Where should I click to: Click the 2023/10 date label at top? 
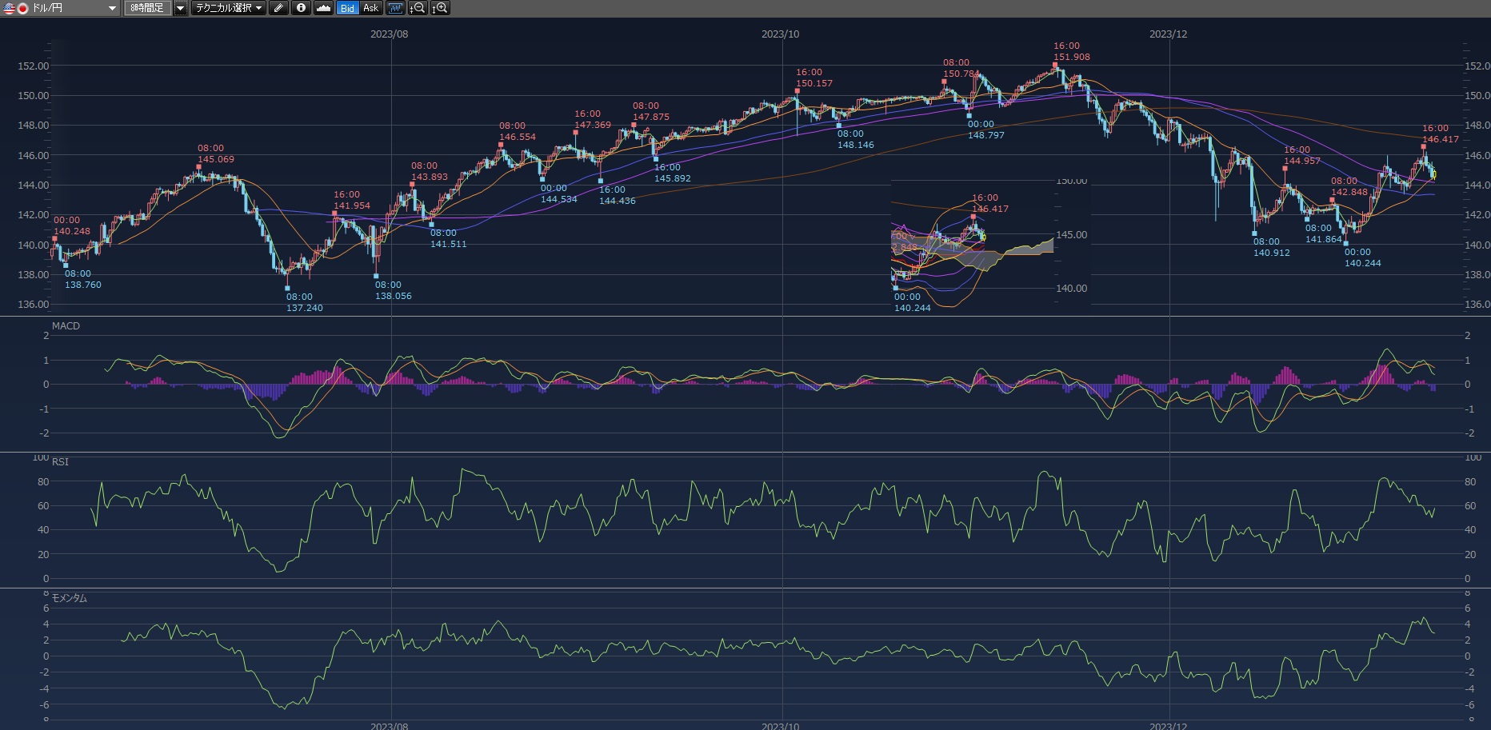click(x=780, y=34)
